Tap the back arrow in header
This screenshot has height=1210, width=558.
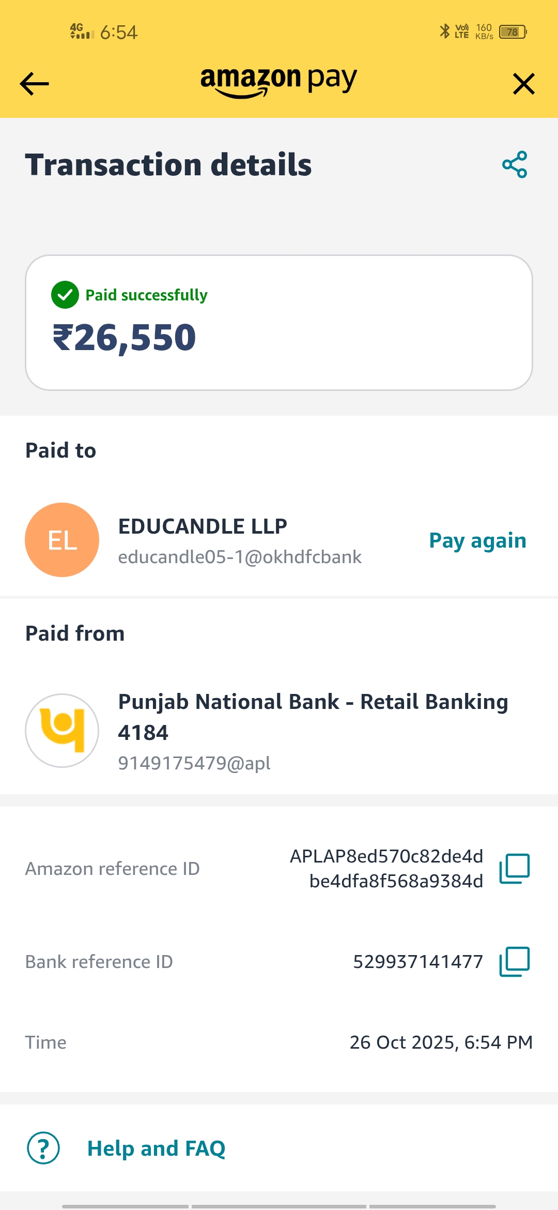point(34,84)
